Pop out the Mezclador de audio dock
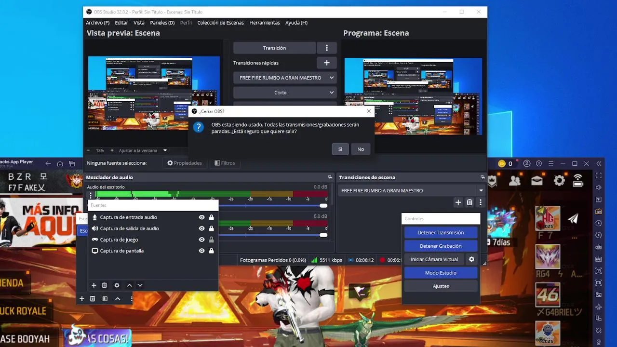This screenshot has height=347, width=617. coord(330,177)
